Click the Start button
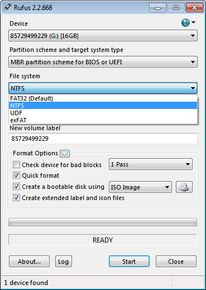 point(129,262)
